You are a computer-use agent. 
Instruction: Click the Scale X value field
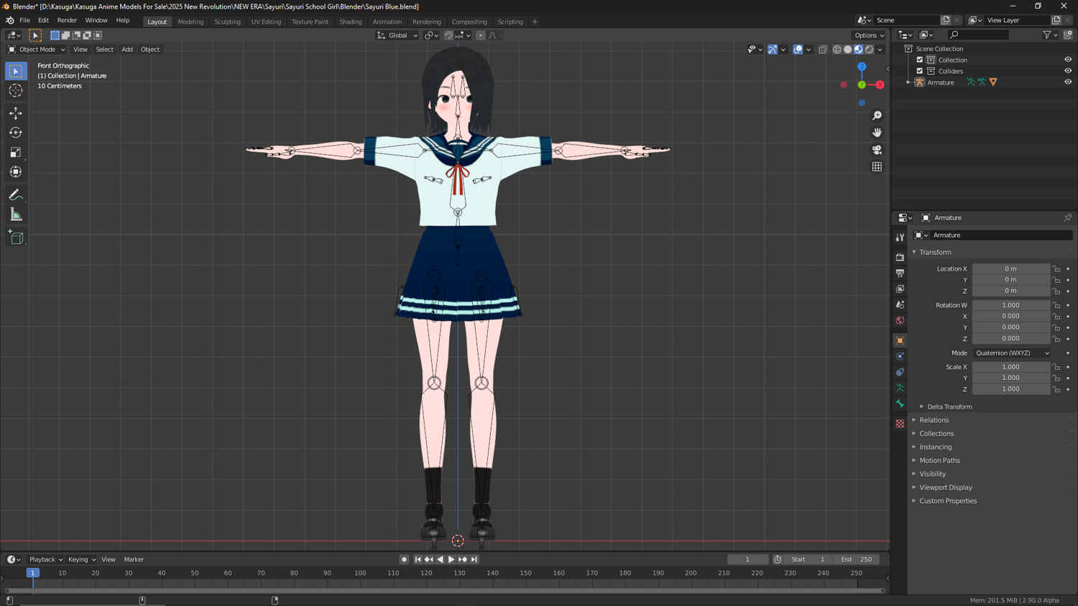1010,367
